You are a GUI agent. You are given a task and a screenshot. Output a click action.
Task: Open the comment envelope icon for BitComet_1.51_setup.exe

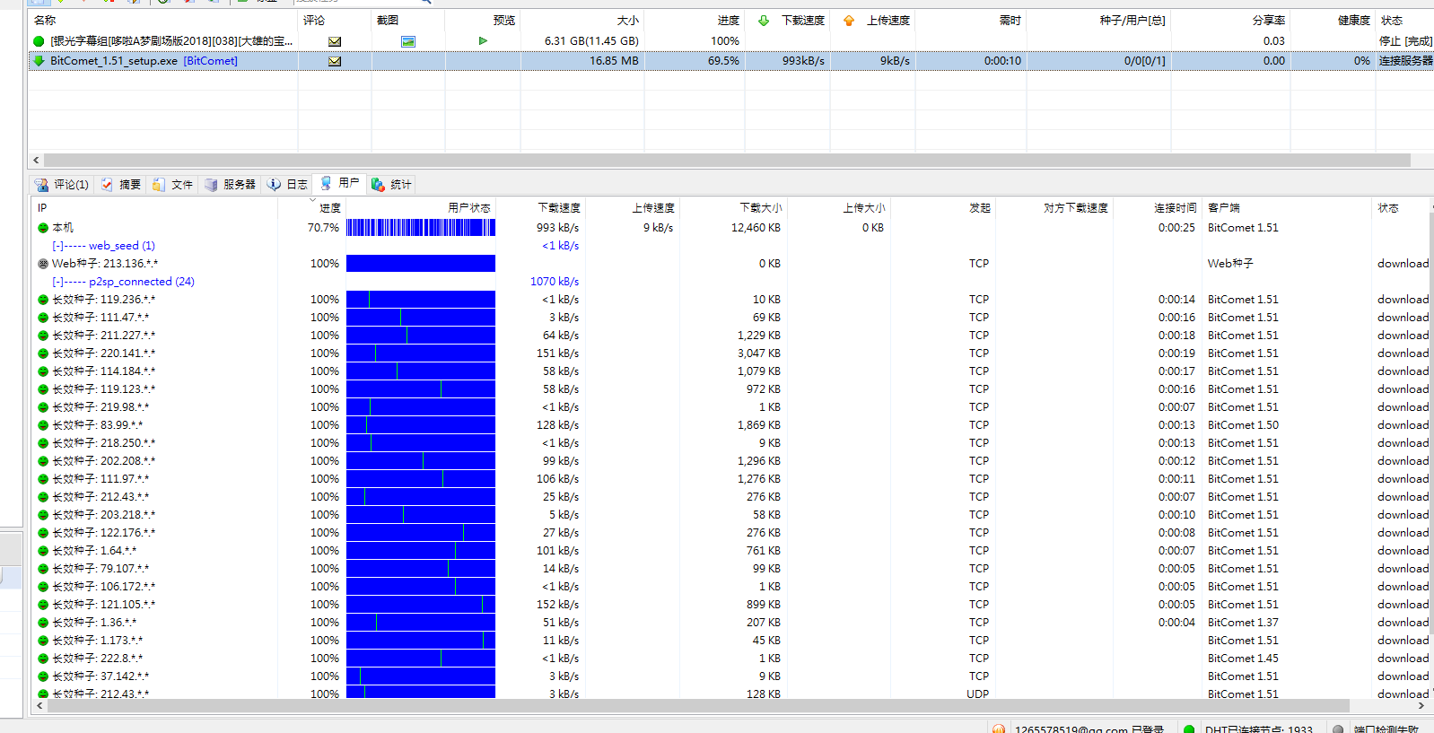335,61
